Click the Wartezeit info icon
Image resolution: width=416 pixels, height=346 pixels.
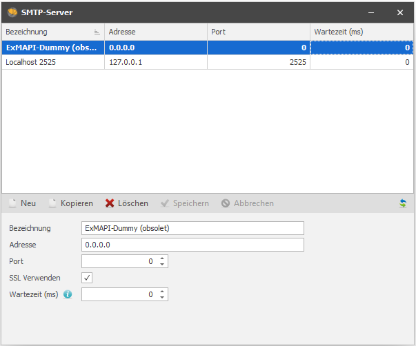(x=68, y=294)
